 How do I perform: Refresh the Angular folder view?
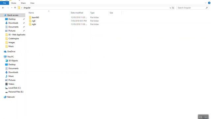pos(173,8)
